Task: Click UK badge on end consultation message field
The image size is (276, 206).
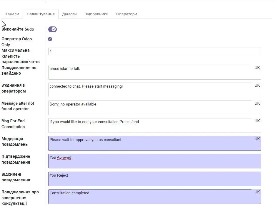Action: 257,121
